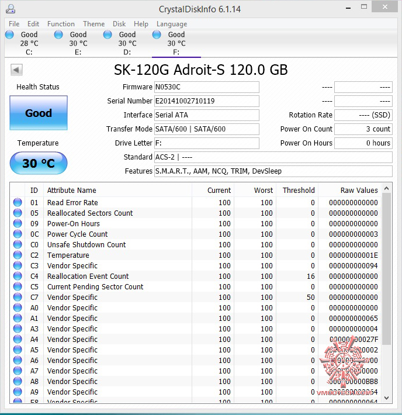Select raw value 00000000001E
The height and width of the screenshot is (415, 402).
point(354,255)
